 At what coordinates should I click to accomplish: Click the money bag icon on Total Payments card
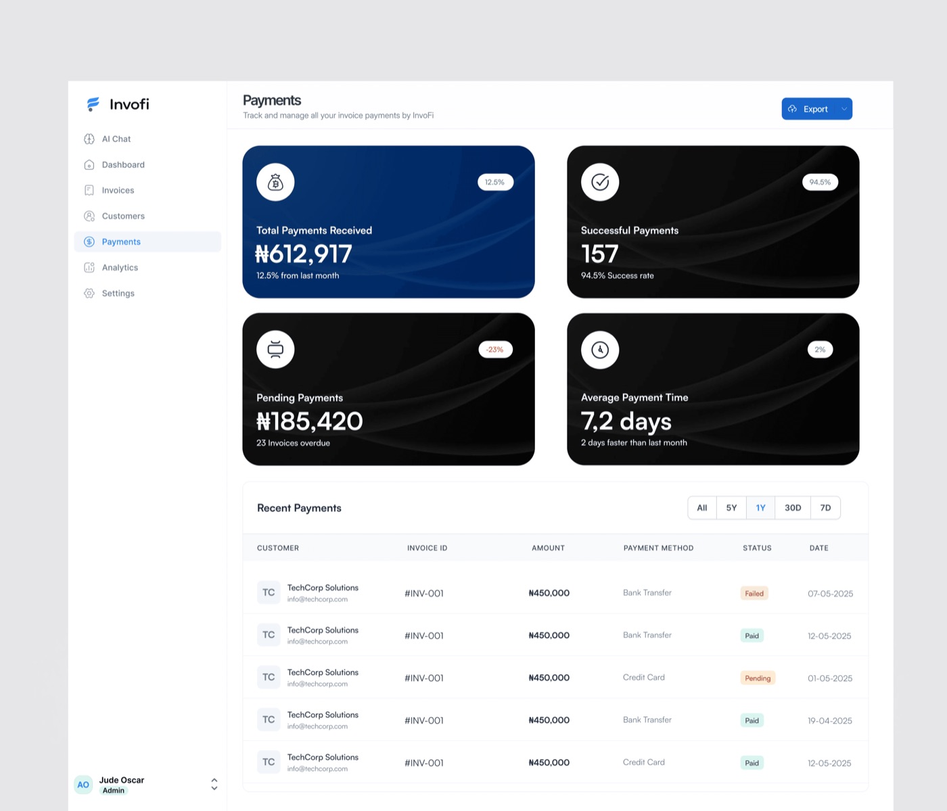pos(275,182)
